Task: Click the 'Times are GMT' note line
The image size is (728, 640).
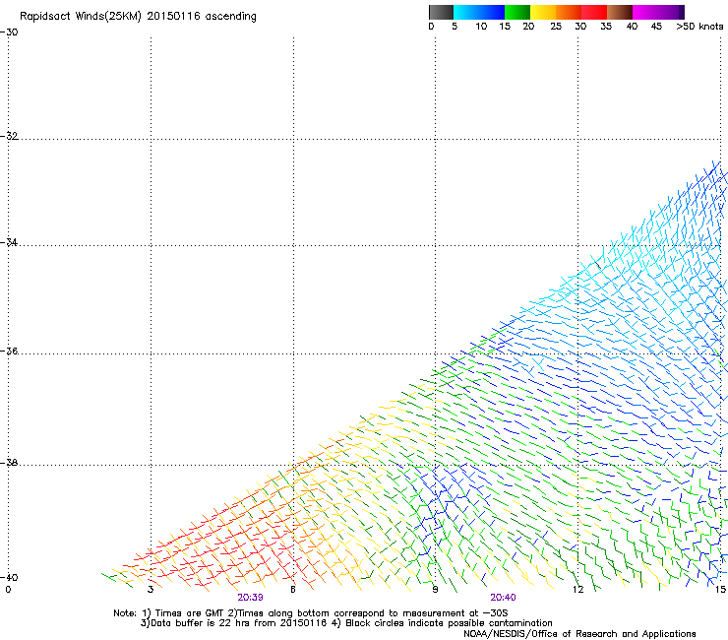Action: coord(311,613)
